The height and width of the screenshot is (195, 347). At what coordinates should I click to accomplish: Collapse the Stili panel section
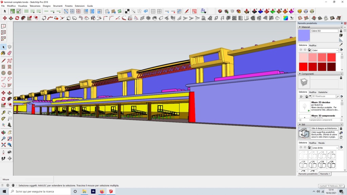(x=300, y=125)
